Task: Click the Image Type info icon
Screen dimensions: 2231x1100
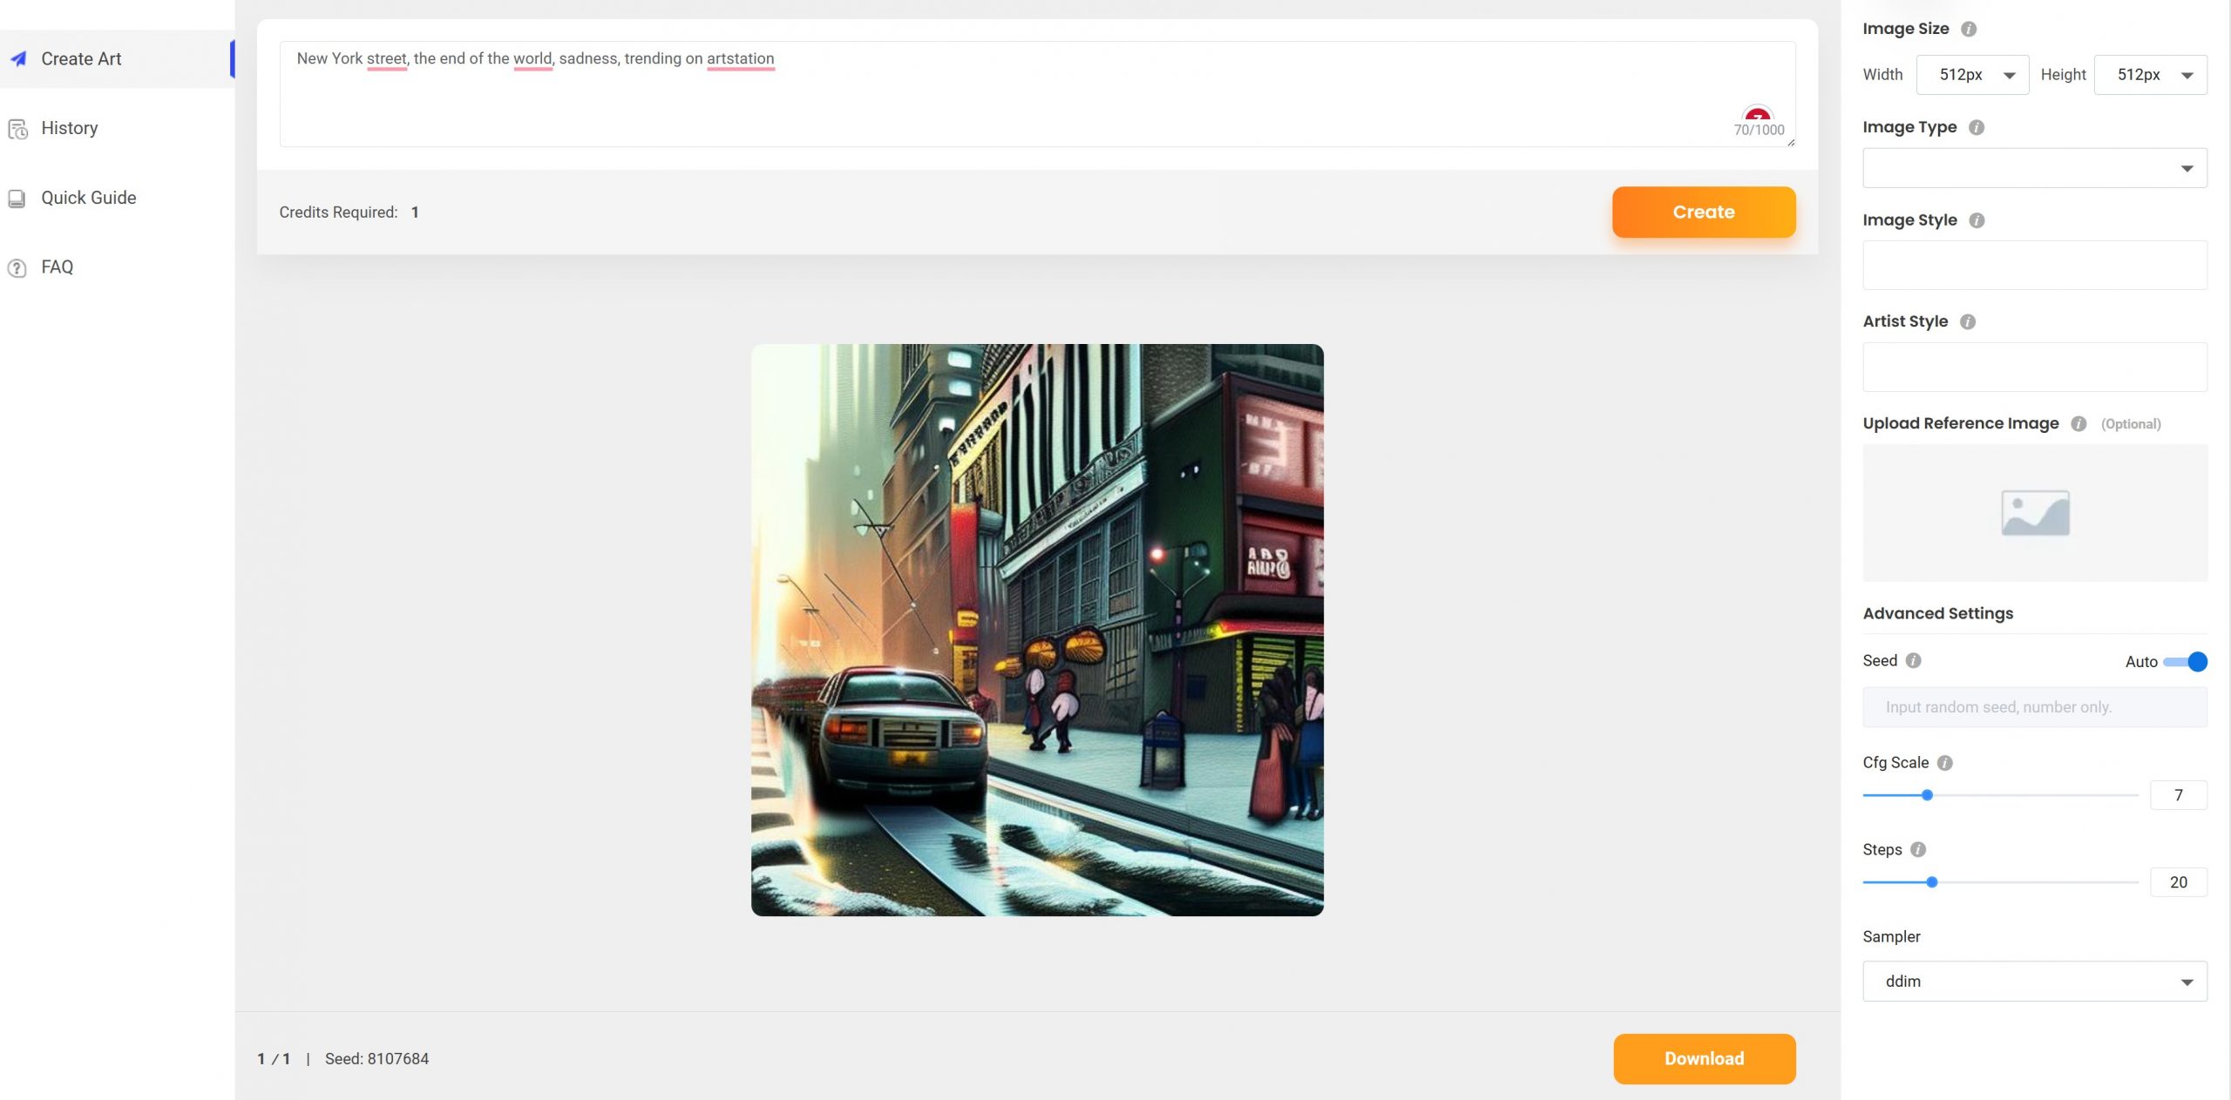Action: pyautogui.click(x=1976, y=127)
